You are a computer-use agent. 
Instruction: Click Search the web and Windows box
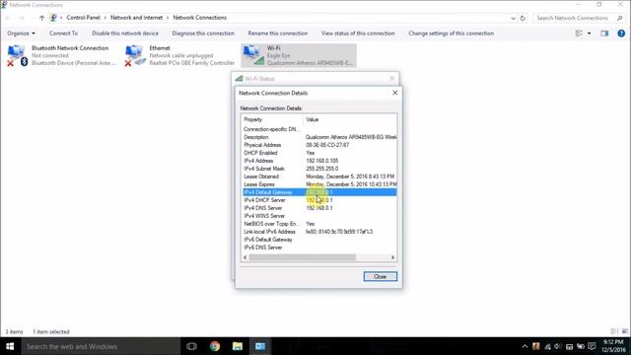[101, 346]
